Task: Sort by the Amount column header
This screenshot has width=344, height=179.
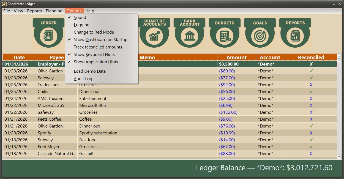Action: pos(237,57)
